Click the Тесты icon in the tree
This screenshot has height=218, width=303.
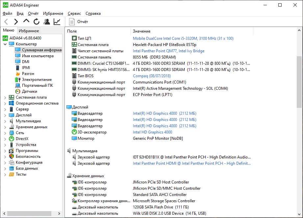12,174
